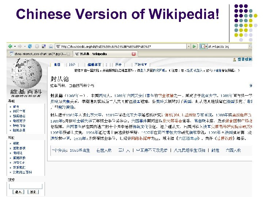Open the 不转换 language variant dropdown
Image resolution: width=263 pixels, height=197 pixels.
coord(141,65)
